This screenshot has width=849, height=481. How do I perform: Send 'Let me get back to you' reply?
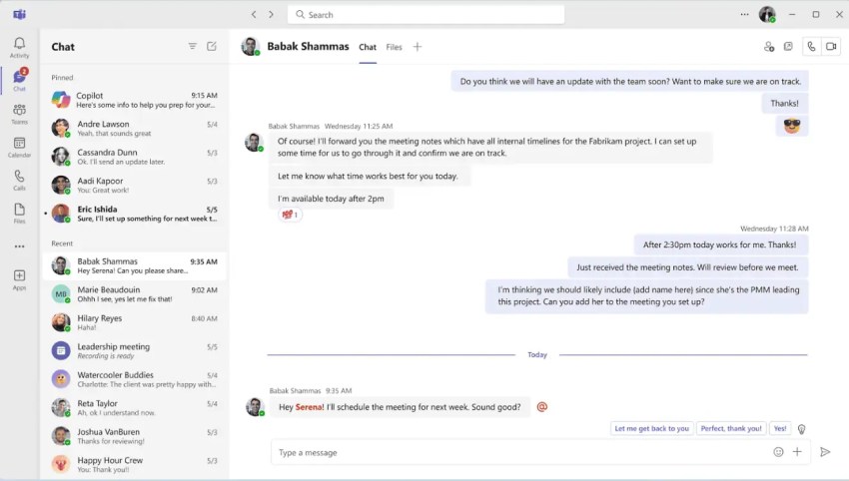(651, 428)
